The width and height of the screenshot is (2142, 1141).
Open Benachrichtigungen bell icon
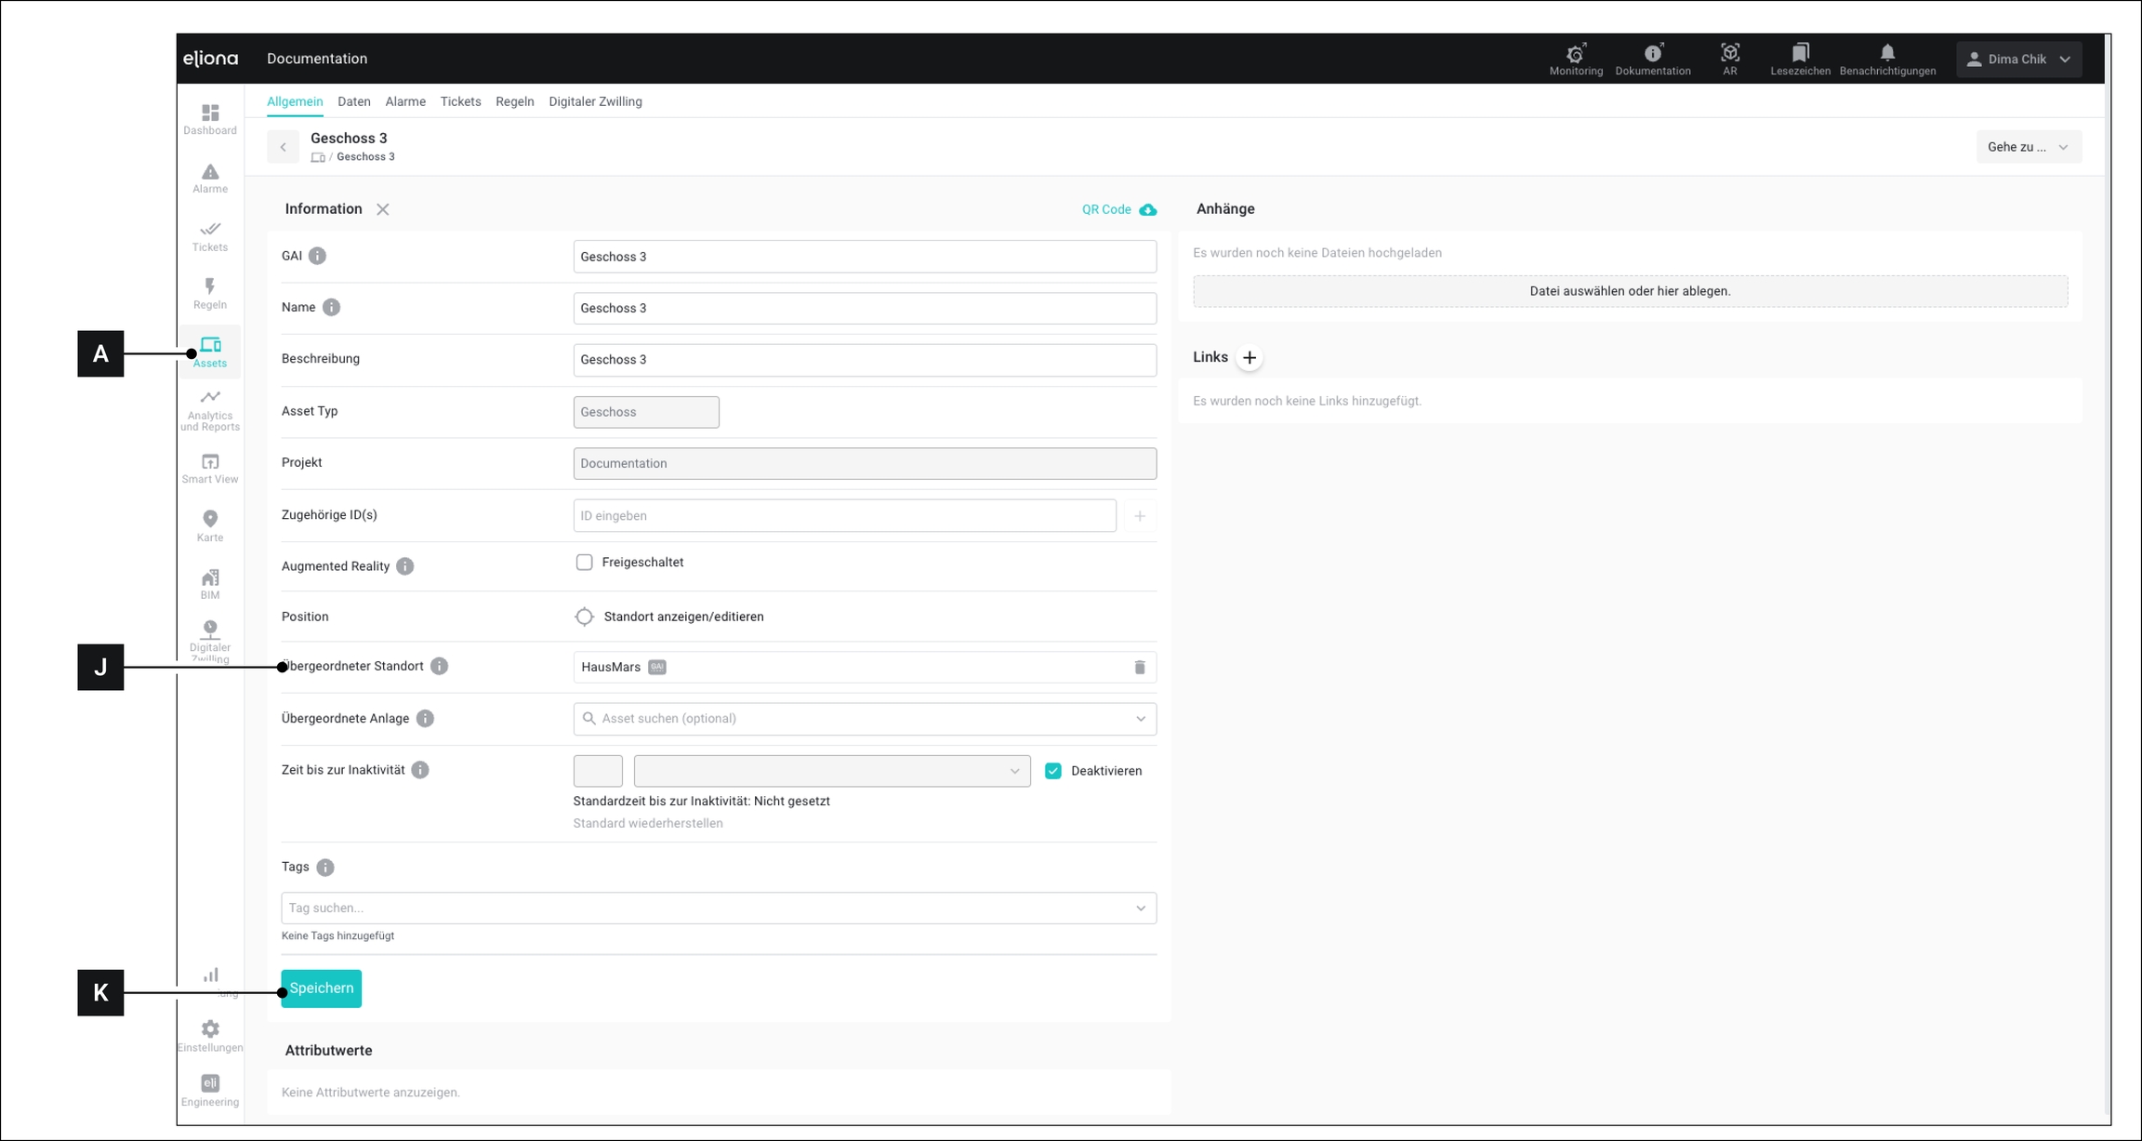tap(1886, 59)
